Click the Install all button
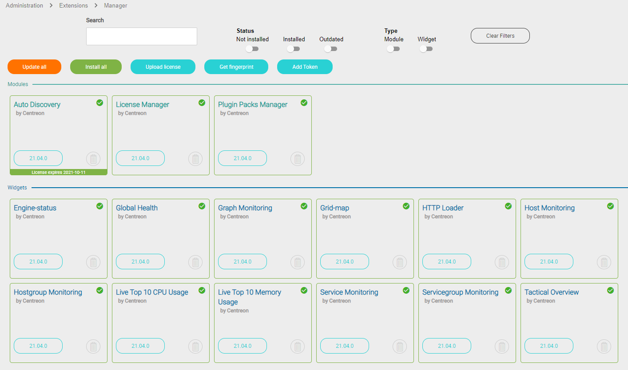 pyautogui.click(x=96, y=67)
